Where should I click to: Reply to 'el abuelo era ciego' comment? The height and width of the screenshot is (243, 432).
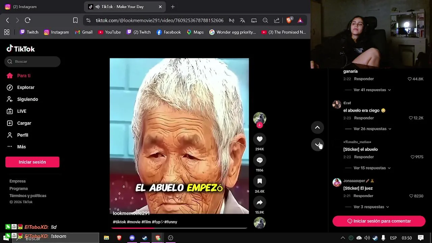point(364,118)
